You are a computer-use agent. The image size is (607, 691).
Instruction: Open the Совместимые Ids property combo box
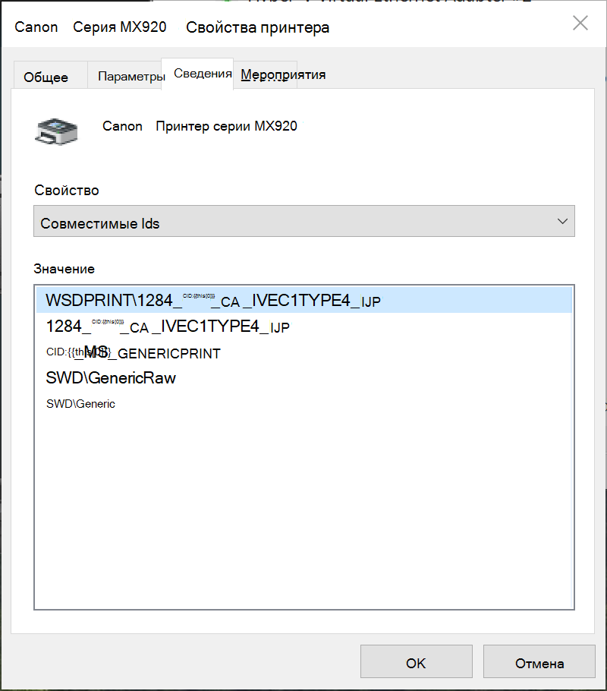pos(304,221)
